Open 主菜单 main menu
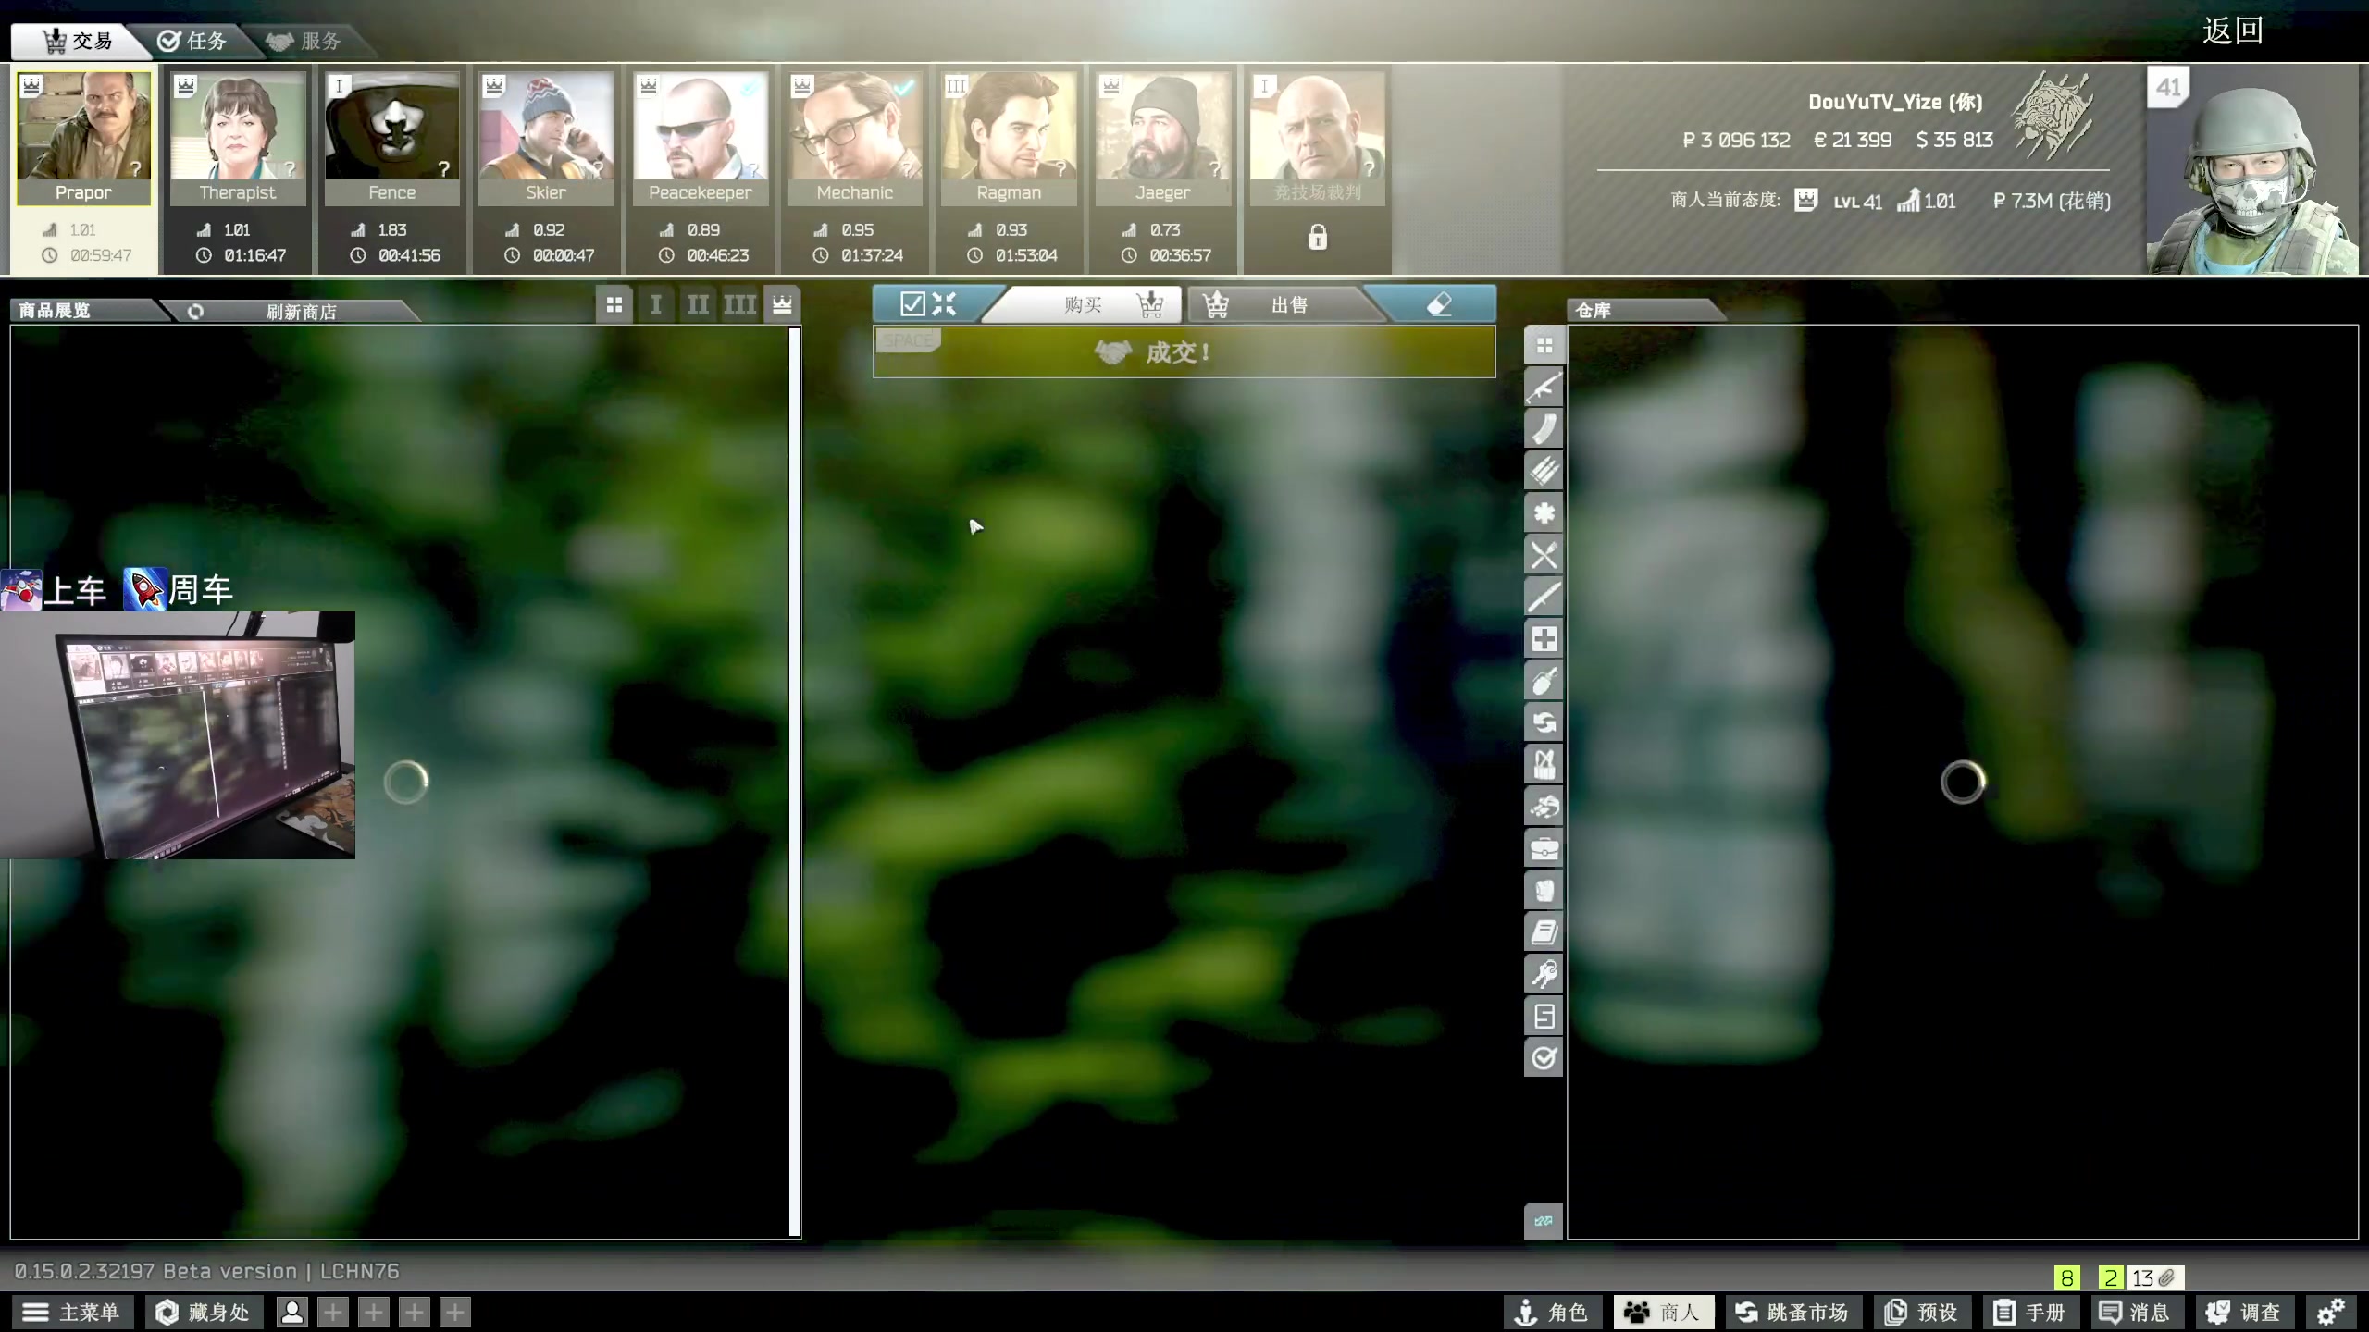Viewport: 2369px width, 1332px height. click(72, 1312)
